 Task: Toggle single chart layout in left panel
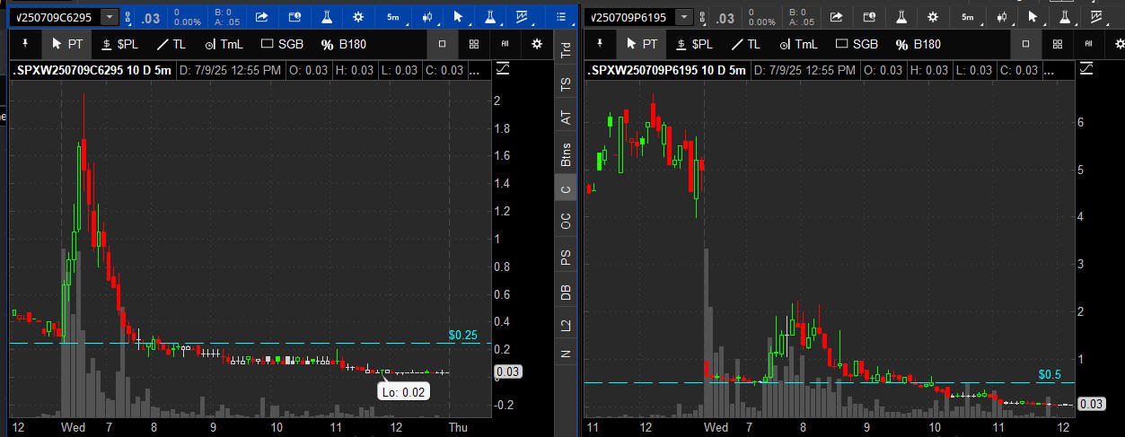coord(442,44)
